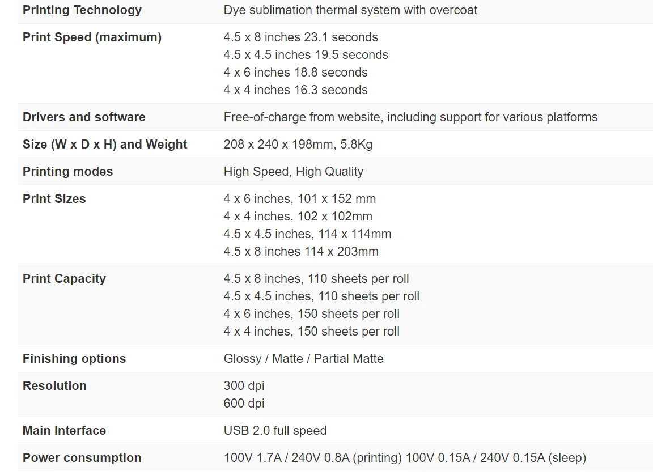Select the 4 x 6 inches, 101 x 152 mm line
The image size is (653, 475).
pos(300,199)
